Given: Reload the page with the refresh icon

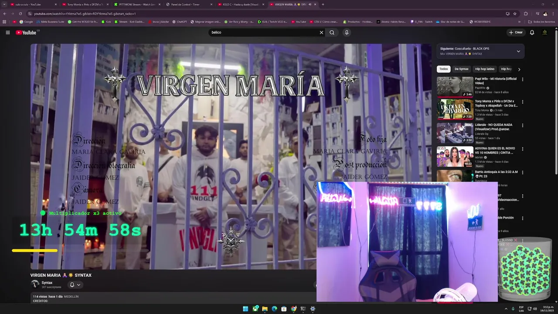Looking at the screenshot, I should pos(20,14).
